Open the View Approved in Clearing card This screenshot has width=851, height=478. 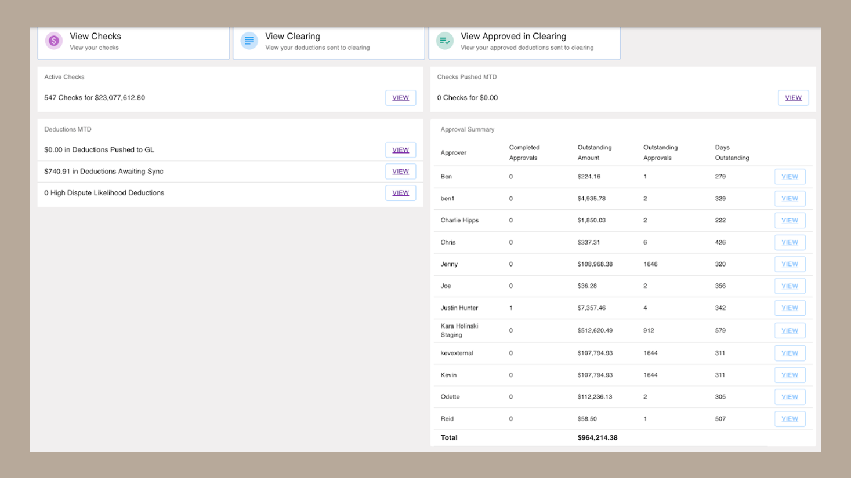click(524, 42)
